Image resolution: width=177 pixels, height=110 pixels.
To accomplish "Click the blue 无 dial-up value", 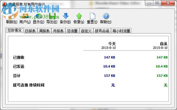I will pos(113,85).
